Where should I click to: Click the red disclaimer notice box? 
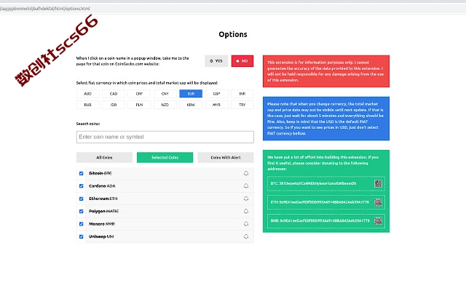click(326, 71)
